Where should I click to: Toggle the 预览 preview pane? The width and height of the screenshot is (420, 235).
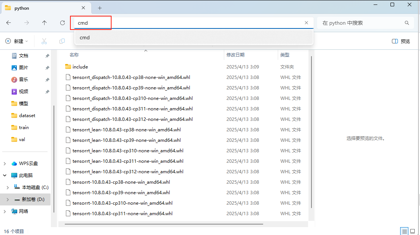click(x=401, y=41)
